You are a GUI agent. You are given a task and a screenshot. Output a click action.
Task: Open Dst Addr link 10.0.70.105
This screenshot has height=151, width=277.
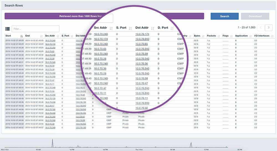pos(81,113)
